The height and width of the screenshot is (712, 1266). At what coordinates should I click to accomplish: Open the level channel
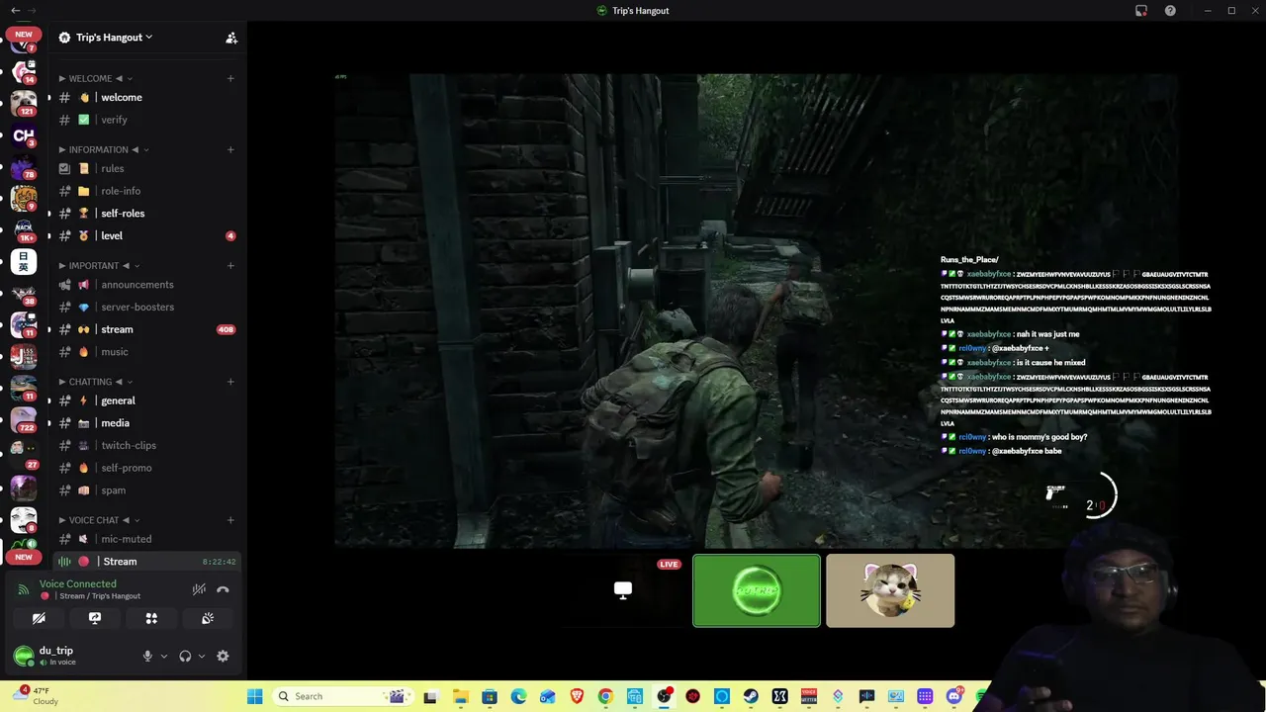tap(147, 235)
